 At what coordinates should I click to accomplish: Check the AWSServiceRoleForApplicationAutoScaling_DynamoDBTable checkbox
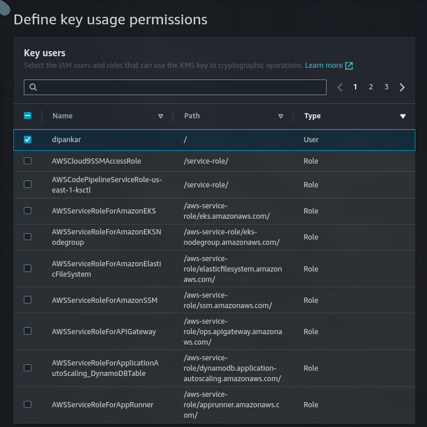(x=27, y=368)
